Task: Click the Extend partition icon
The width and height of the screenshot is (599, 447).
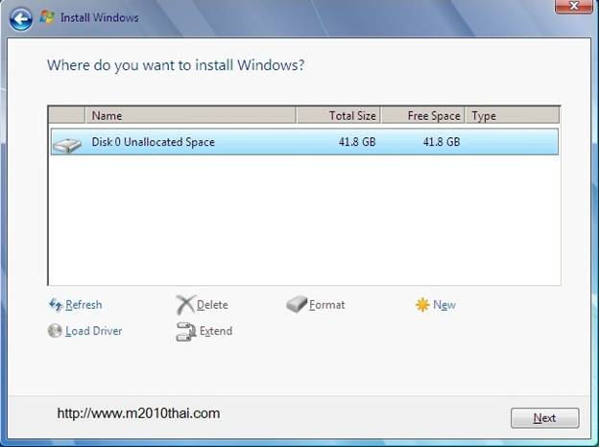Action: pos(186,331)
